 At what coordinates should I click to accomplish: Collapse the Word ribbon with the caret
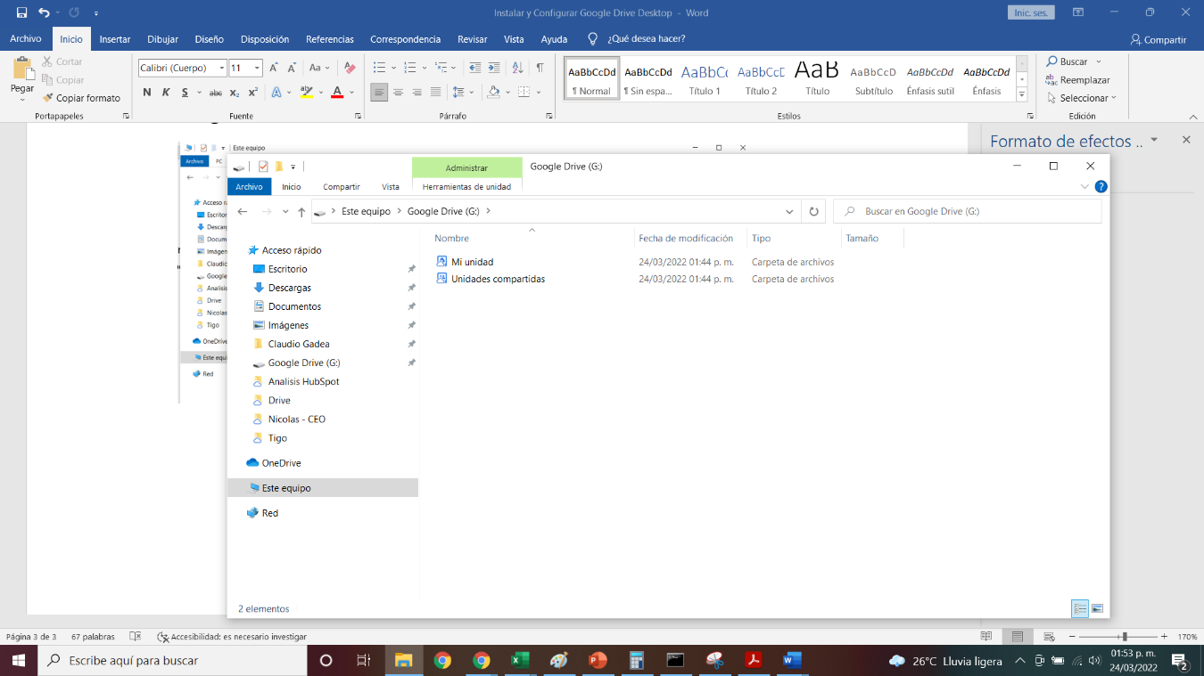coord(1193,116)
